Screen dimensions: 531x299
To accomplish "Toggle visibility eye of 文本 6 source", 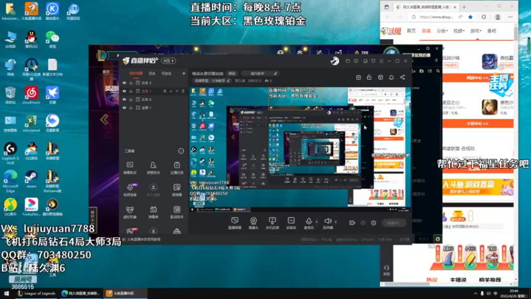I will pos(124,99).
